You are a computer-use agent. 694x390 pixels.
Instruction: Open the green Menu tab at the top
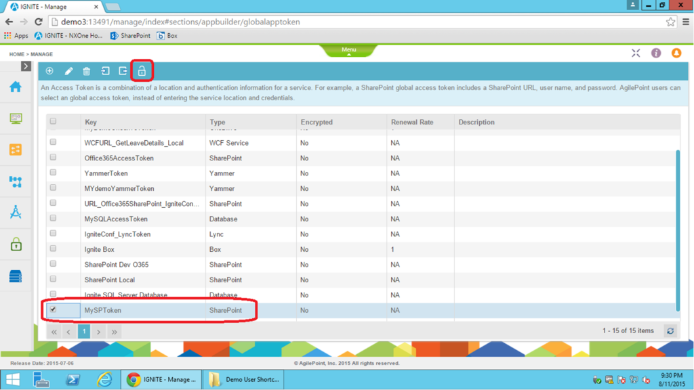click(348, 49)
